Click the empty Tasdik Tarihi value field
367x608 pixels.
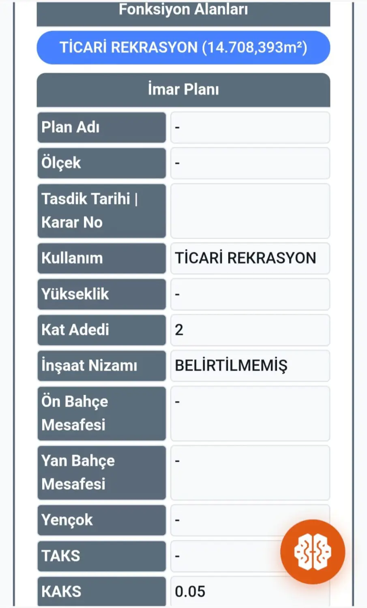pyautogui.click(x=250, y=211)
